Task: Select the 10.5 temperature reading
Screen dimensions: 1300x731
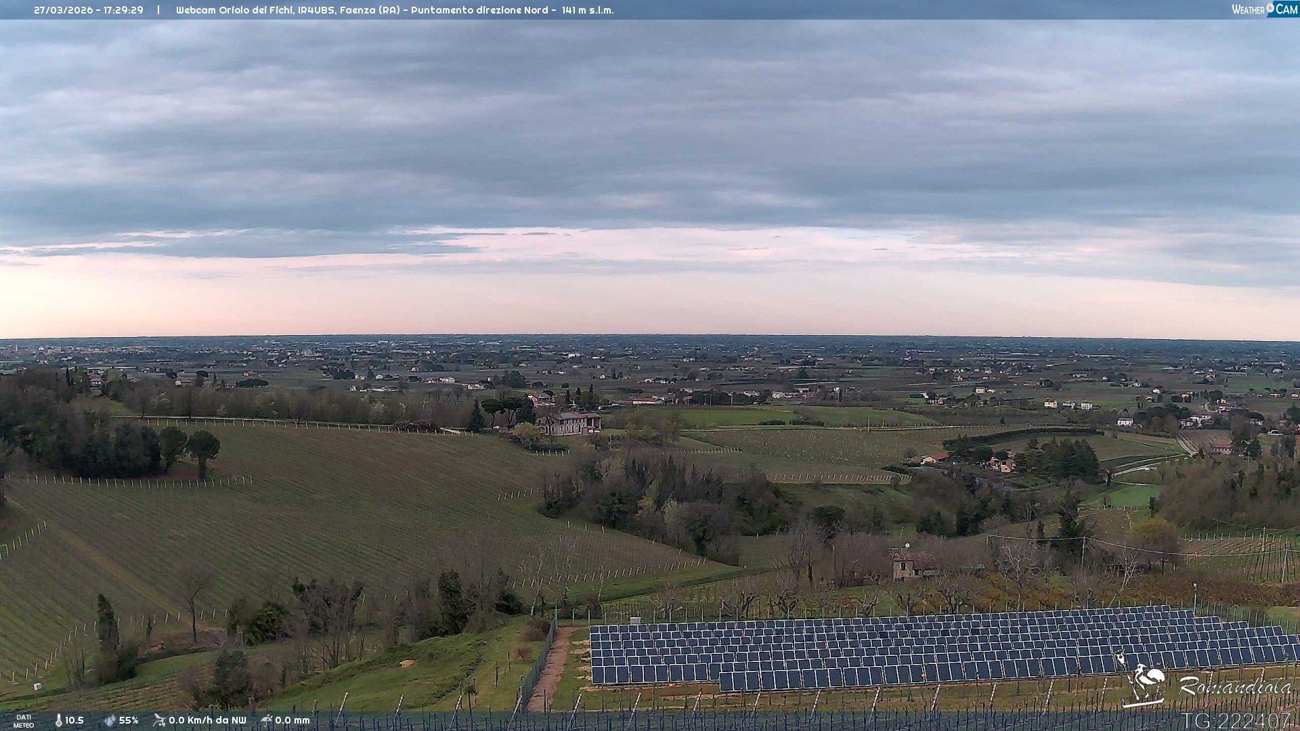Action: click(x=74, y=720)
